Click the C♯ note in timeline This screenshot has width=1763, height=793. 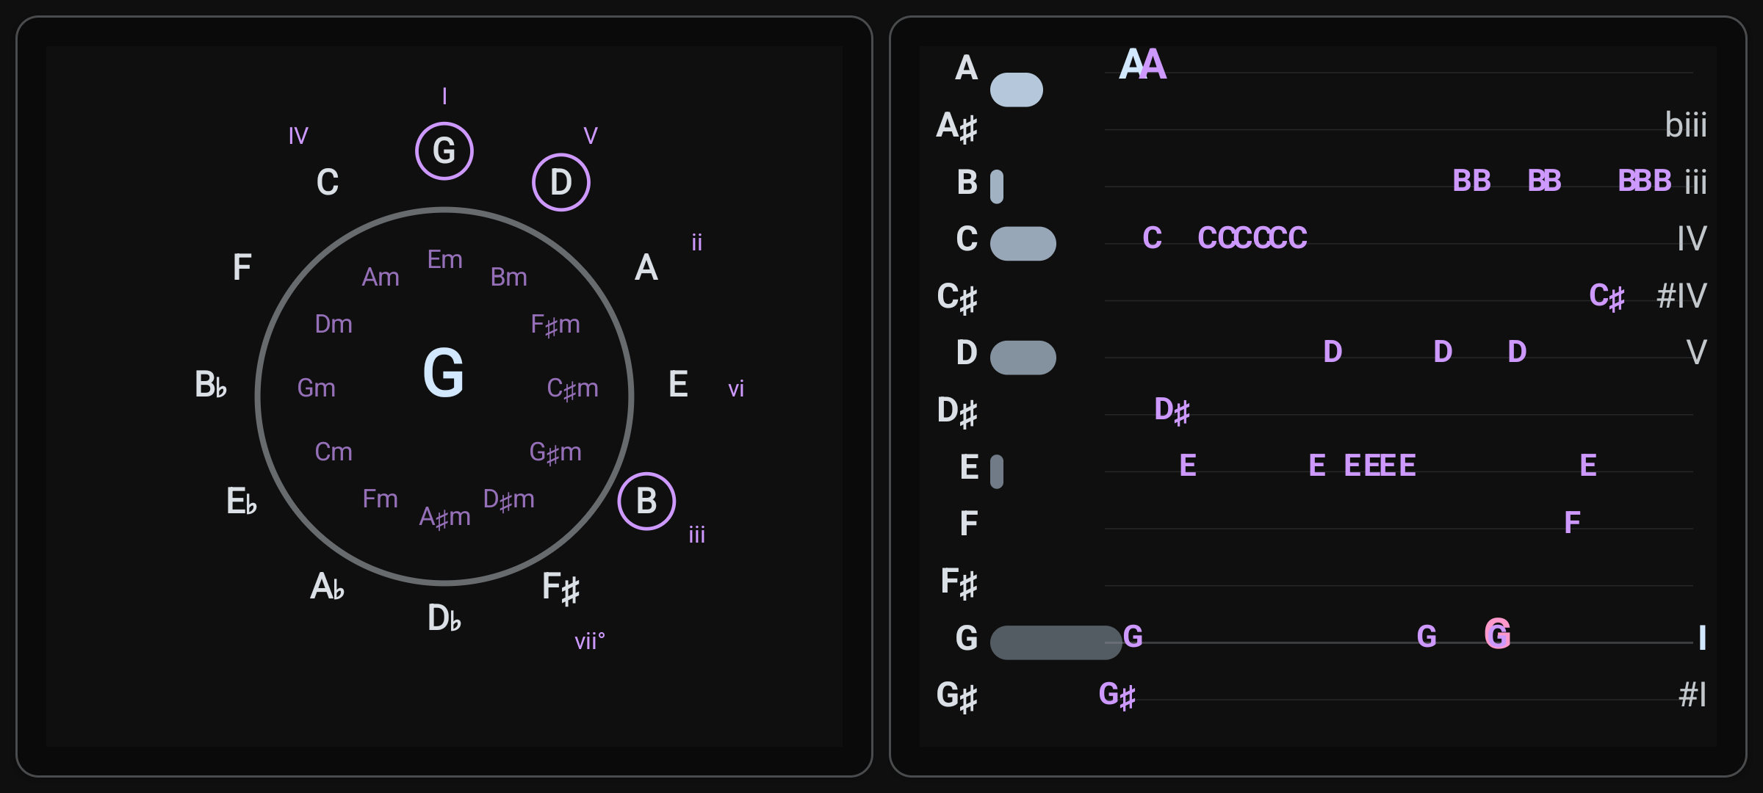click(1607, 297)
